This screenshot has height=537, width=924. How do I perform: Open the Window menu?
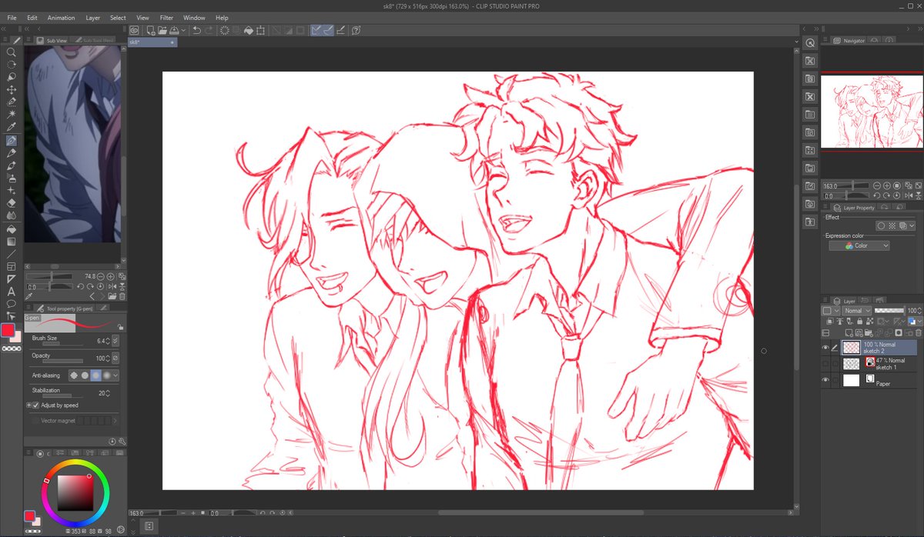pos(194,17)
